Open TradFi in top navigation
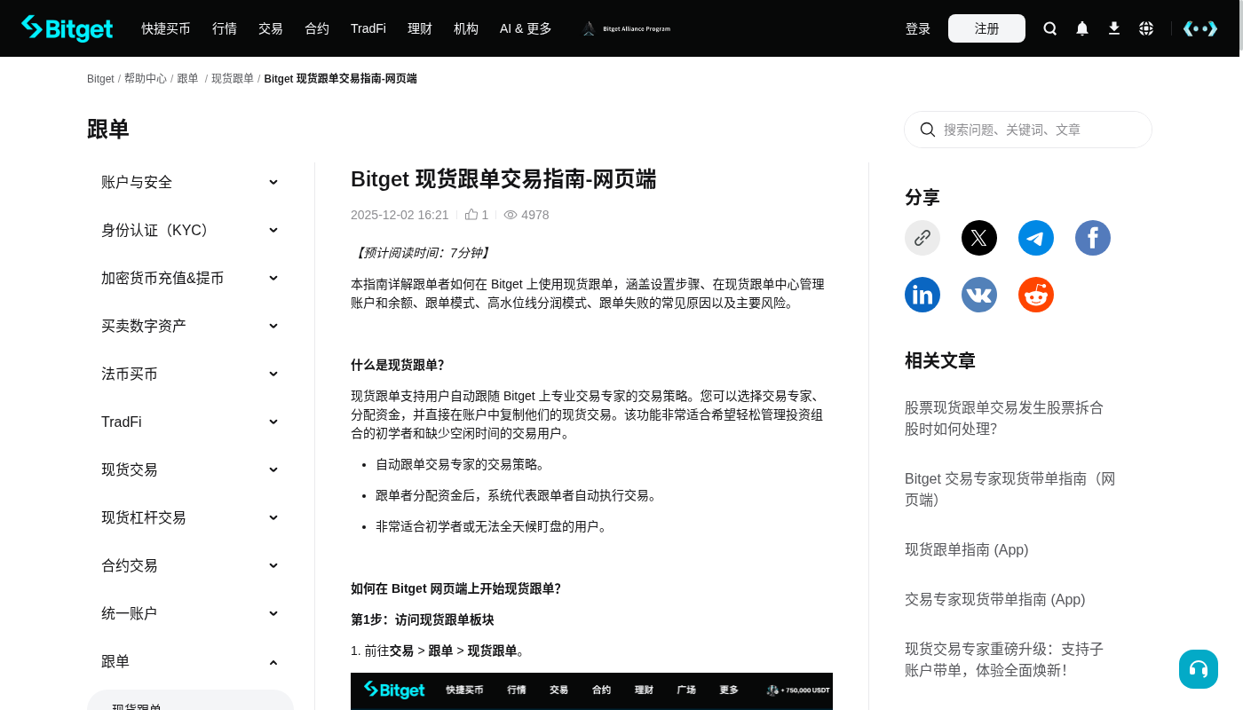The image size is (1243, 710). pos(368,28)
